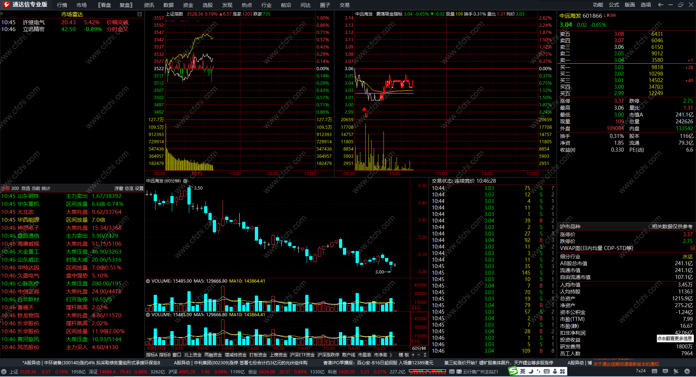The width and height of the screenshot is (696, 377).
Task: Switch to 北上资金 indicator tab
Action: [x=192, y=355]
